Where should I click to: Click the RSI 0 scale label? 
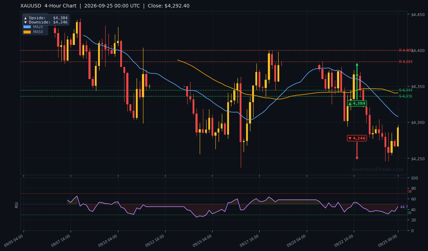tap(412, 231)
